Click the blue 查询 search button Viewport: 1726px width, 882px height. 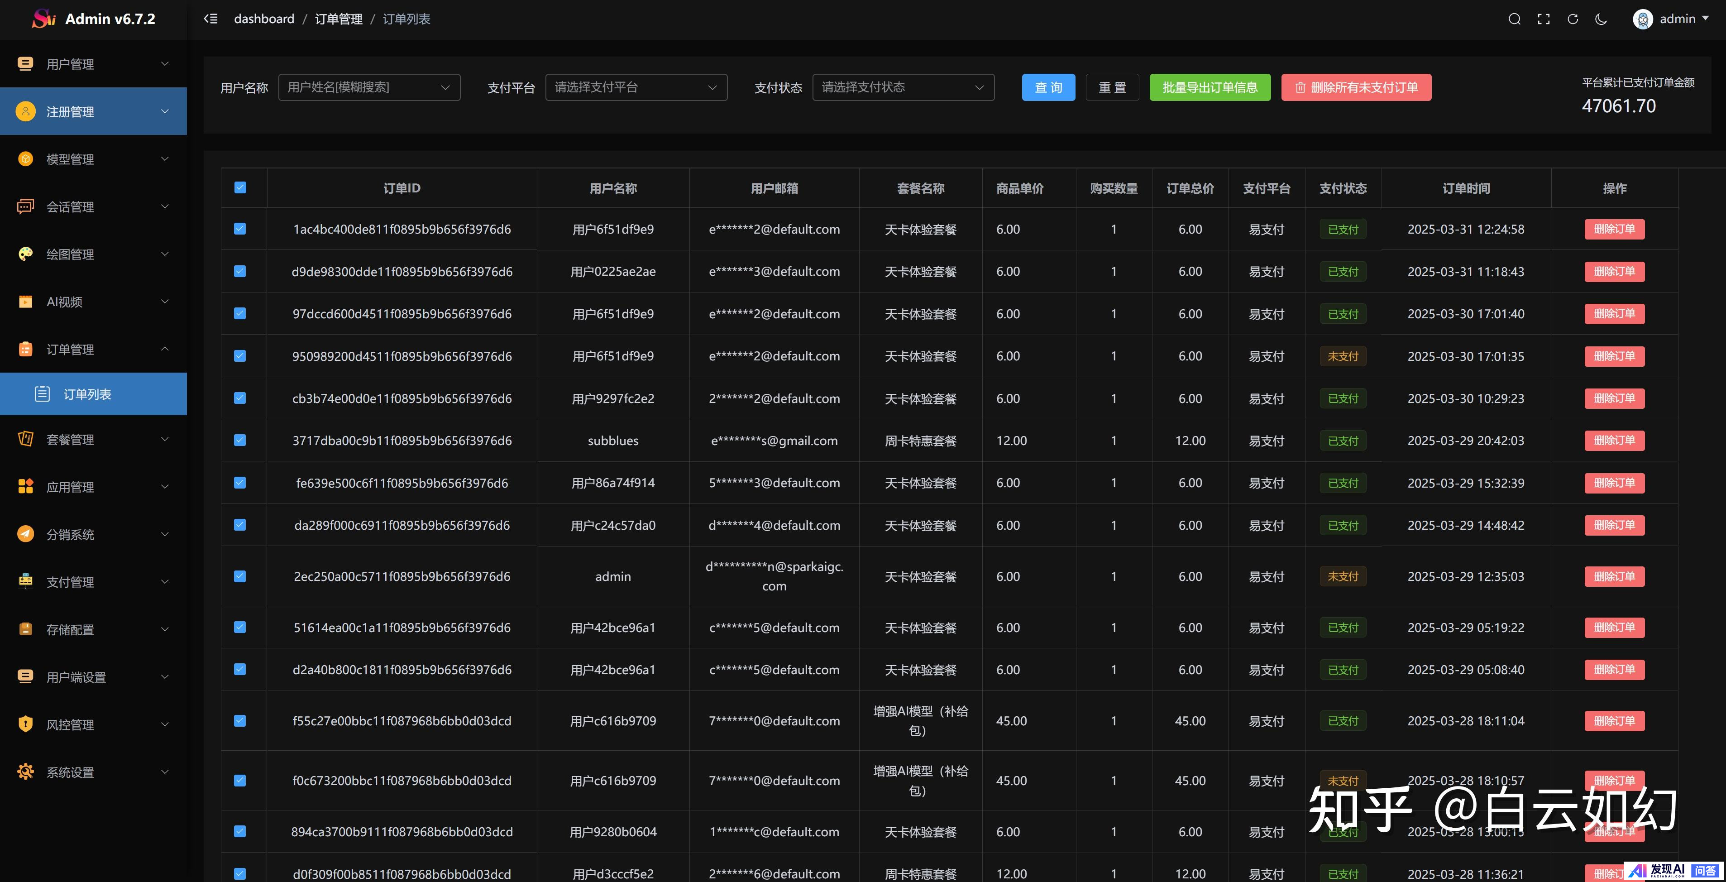[1048, 87]
